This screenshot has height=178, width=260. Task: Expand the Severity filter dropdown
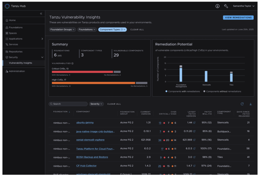tap(96, 104)
